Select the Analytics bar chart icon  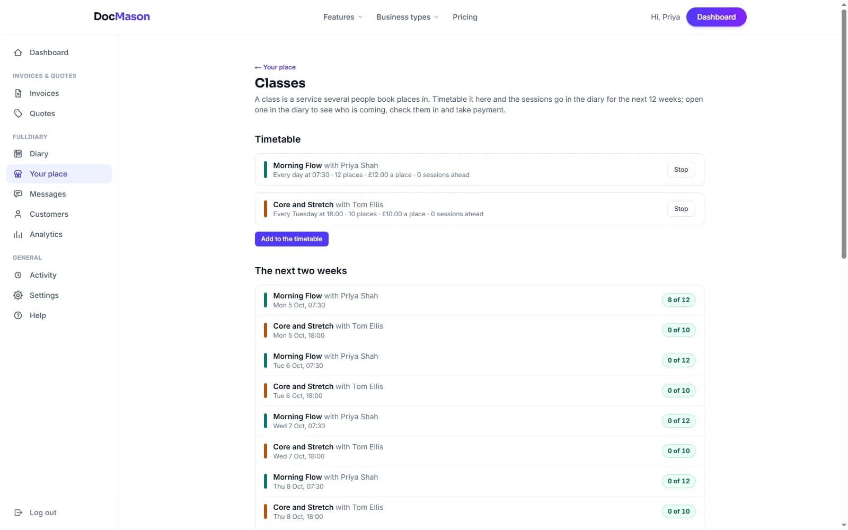[x=18, y=234]
